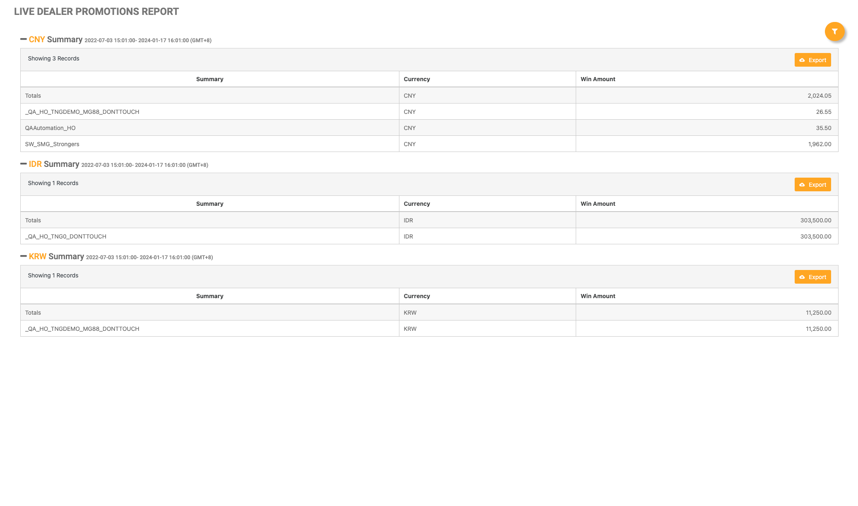
Task: Click the 303,500.00 IDR totals amount
Action: click(x=815, y=220)
